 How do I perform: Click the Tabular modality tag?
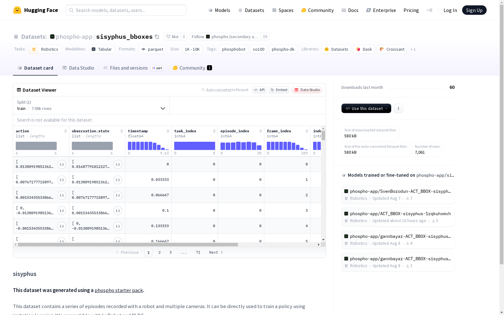point(101,49)
